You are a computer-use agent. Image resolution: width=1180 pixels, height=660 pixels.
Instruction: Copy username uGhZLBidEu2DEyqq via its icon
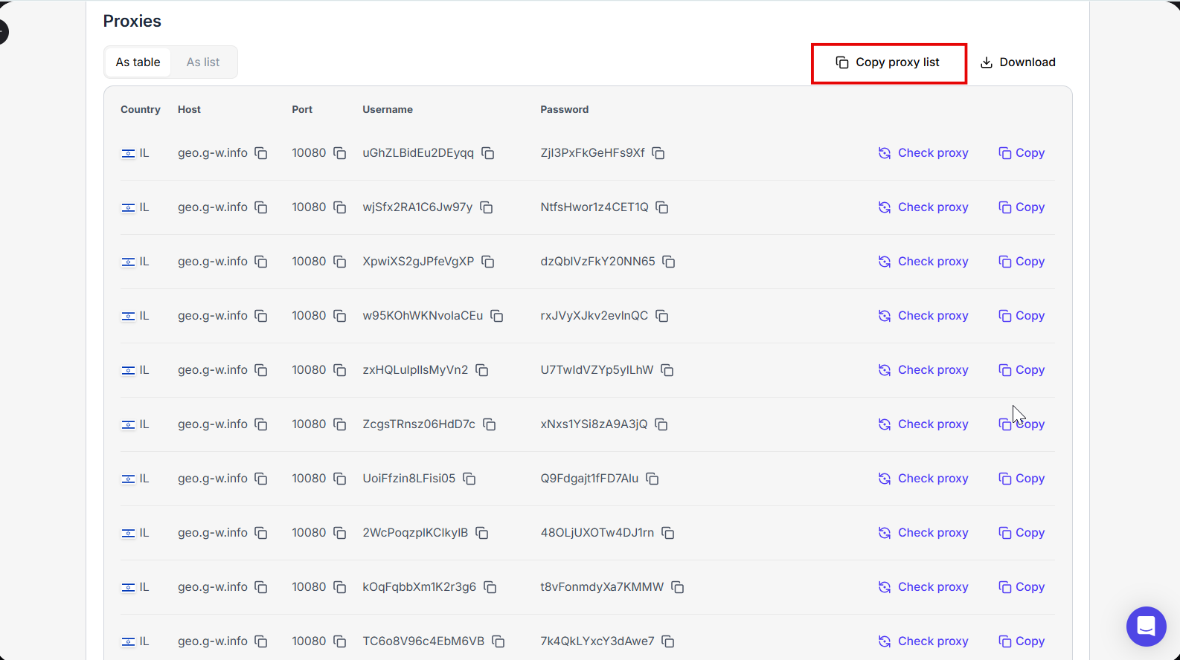coord(488,153)
